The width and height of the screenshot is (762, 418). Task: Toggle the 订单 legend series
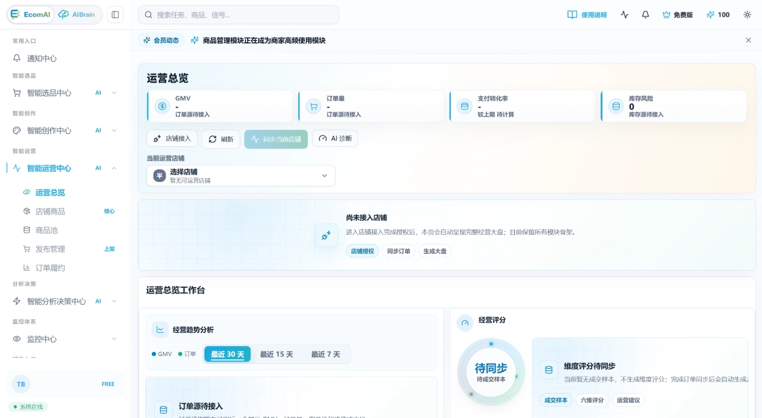tap(187, 354)
